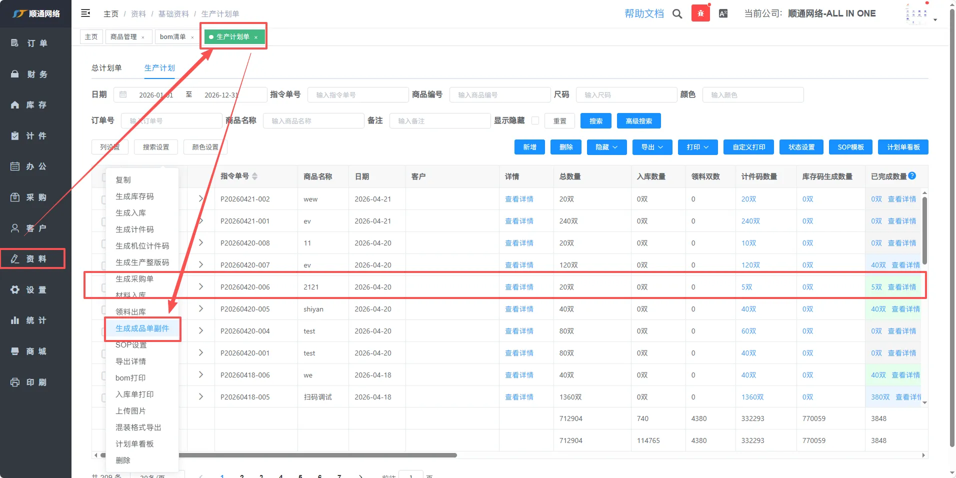This screenshot has height=478, width=956.
Task: Expand row P20260420-008 details chevron
Action: click(201, 243)
